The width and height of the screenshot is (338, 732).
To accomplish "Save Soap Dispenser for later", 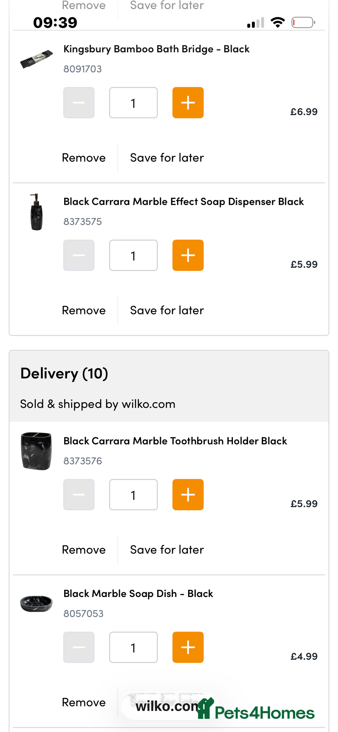I will [167, 310].
